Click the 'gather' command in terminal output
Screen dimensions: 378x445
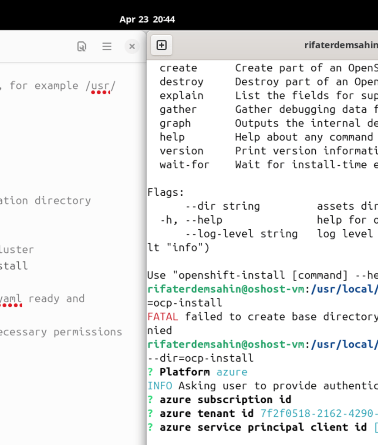pyautogui.click(x=178, y=109)
